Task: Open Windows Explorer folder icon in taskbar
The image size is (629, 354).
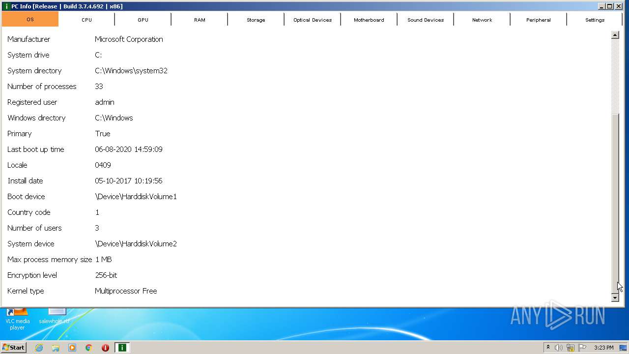Action: click(x=56, y=348)
